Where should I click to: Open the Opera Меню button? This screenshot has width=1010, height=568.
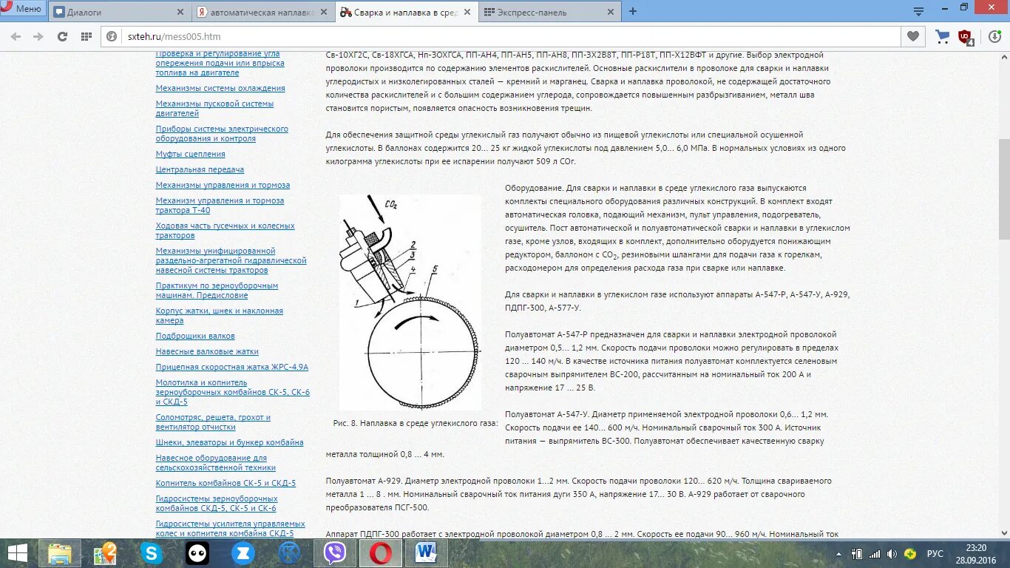coord(23,9)
